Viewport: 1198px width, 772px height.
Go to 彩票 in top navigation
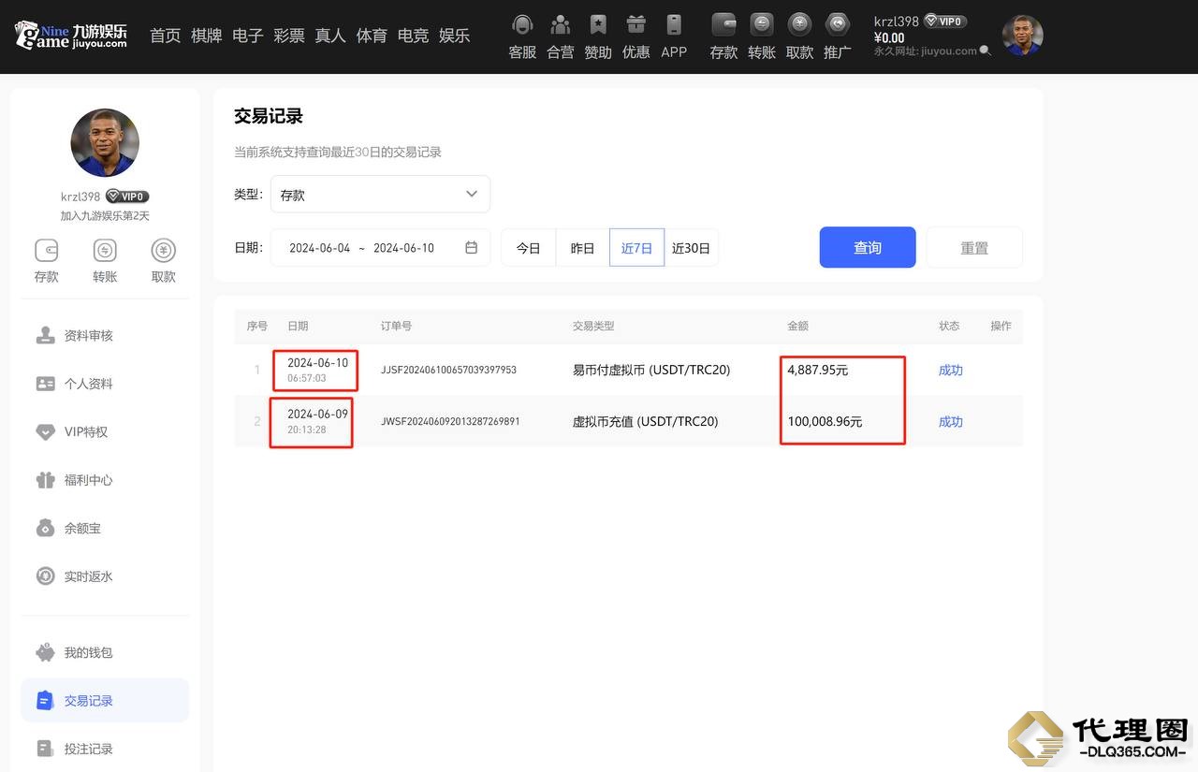click(289, 36)
